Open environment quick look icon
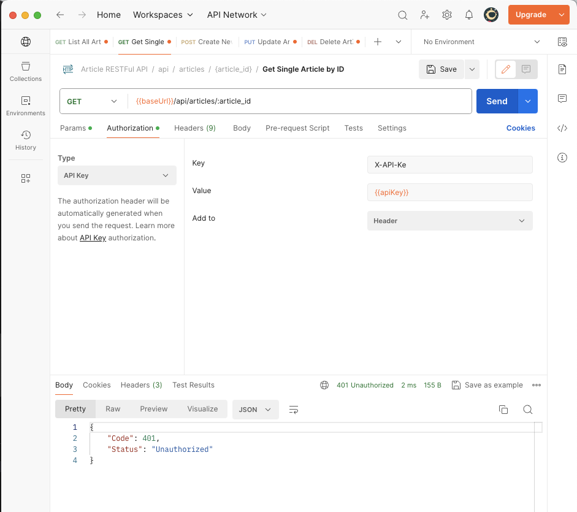 (x=562, y=42)
